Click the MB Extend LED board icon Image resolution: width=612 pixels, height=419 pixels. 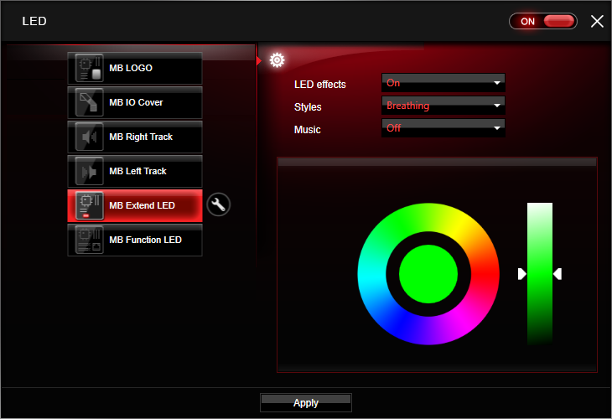click(x=90, y=205)
